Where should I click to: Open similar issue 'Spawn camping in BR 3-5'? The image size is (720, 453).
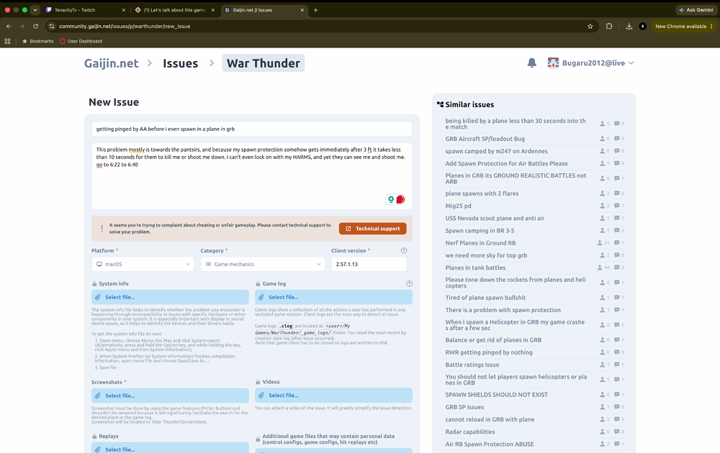point(480,231)
